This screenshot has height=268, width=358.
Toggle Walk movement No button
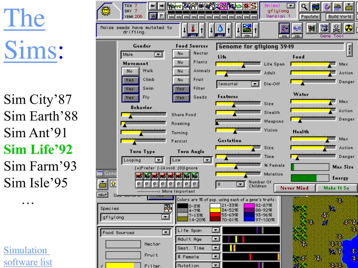tap(130, 71)
